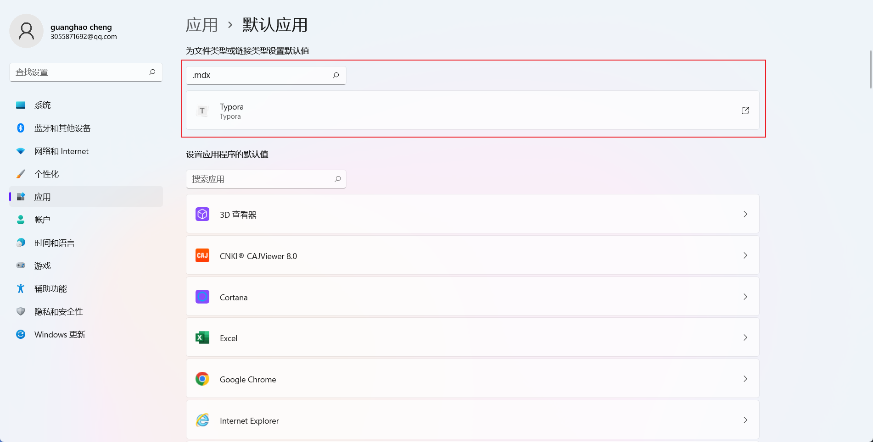This screenshot has height=442, width=873.
Task: Expand Internet Explorer row chevron
Action: coord(745,420)
